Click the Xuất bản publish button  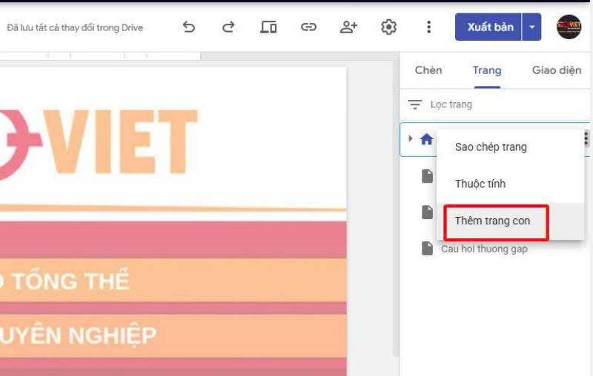pyautogui.click(x=488, y=27)
